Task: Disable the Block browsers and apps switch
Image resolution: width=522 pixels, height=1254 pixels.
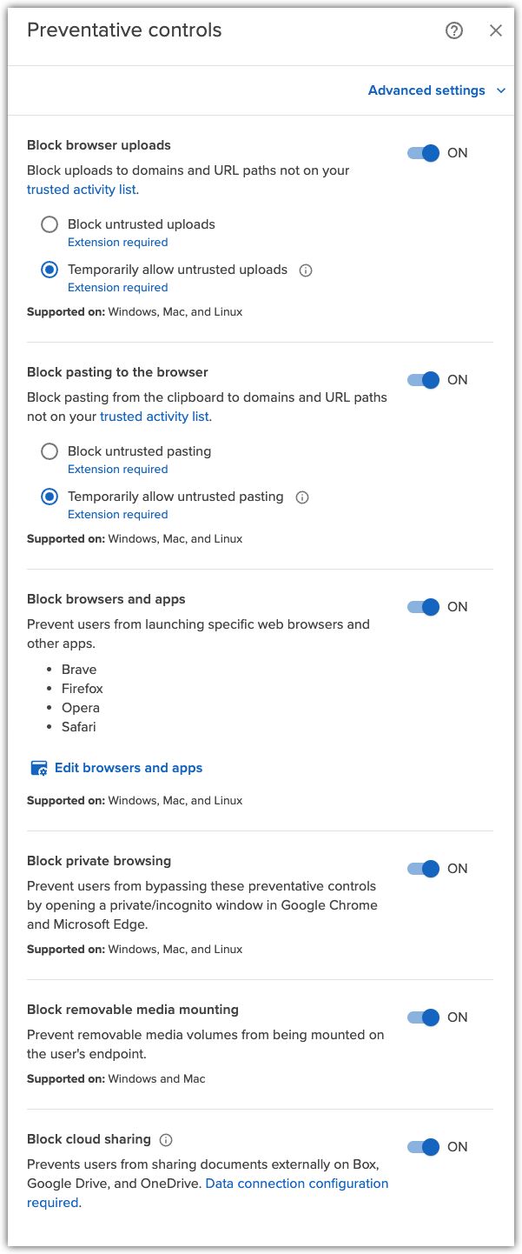Action: (422, 607)
